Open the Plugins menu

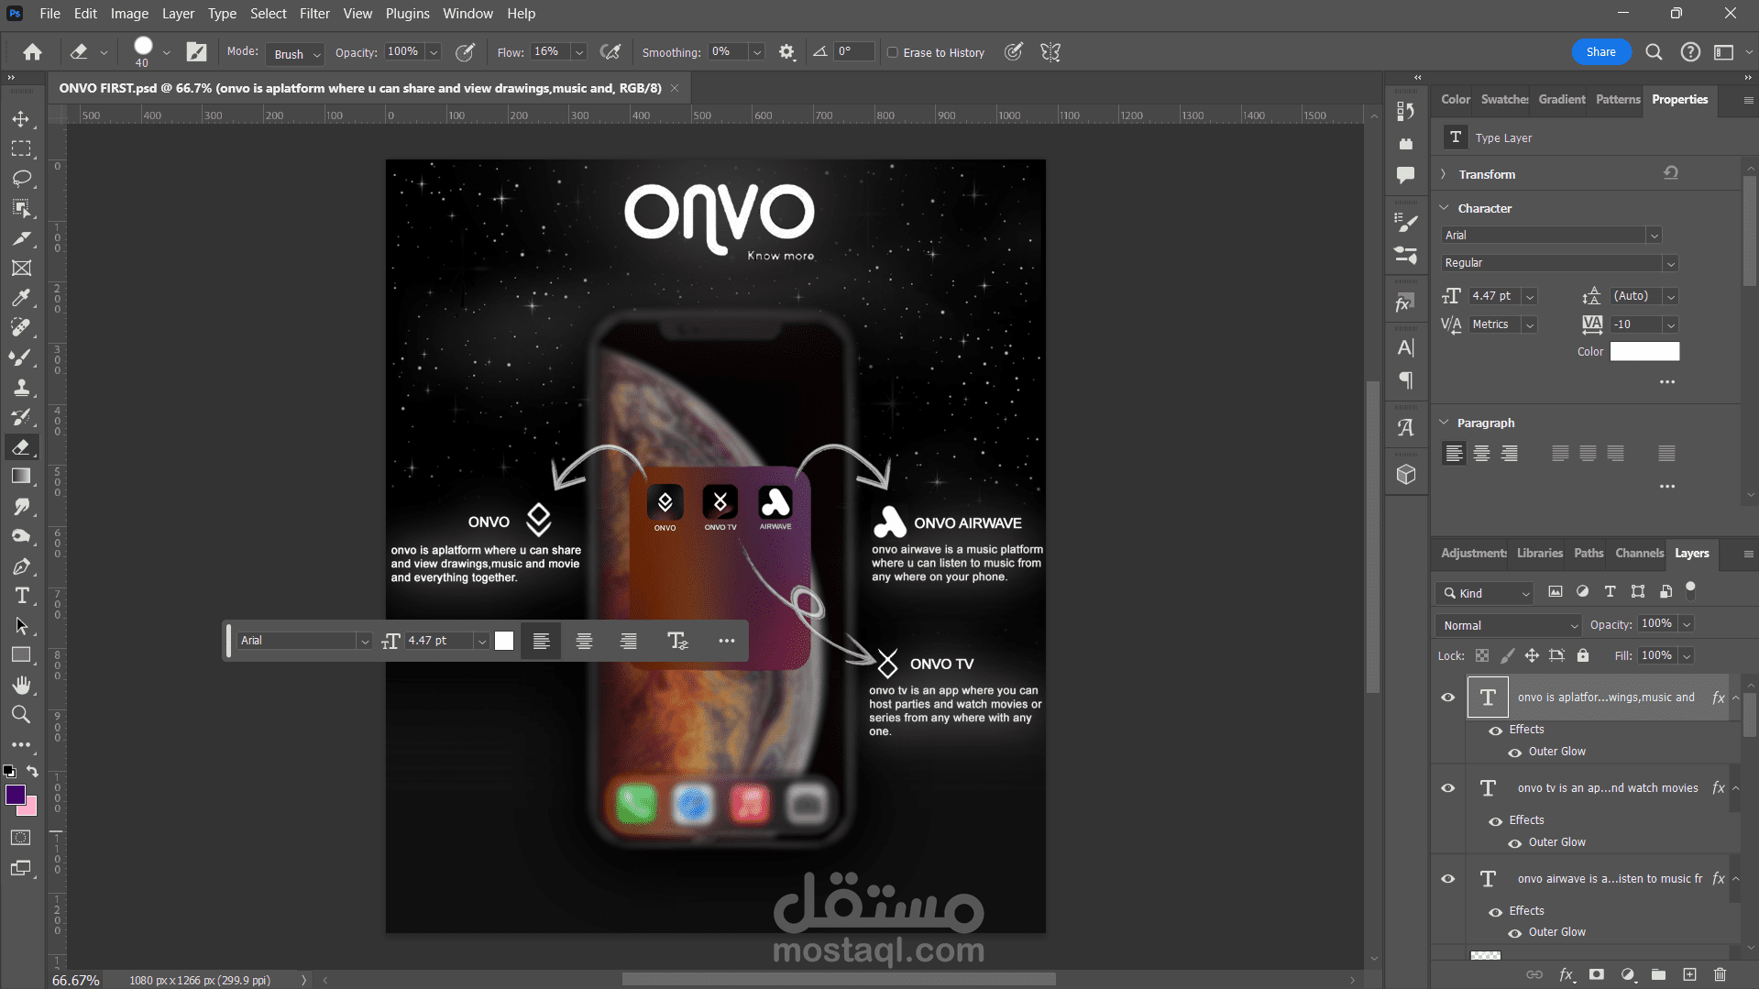pyautogui.click(x=407, y=14)
